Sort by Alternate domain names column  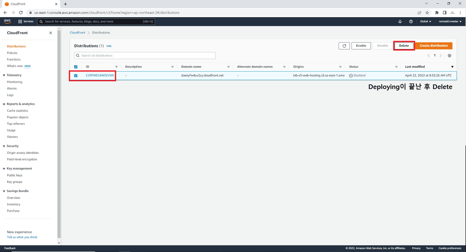[x=284, y=67]
